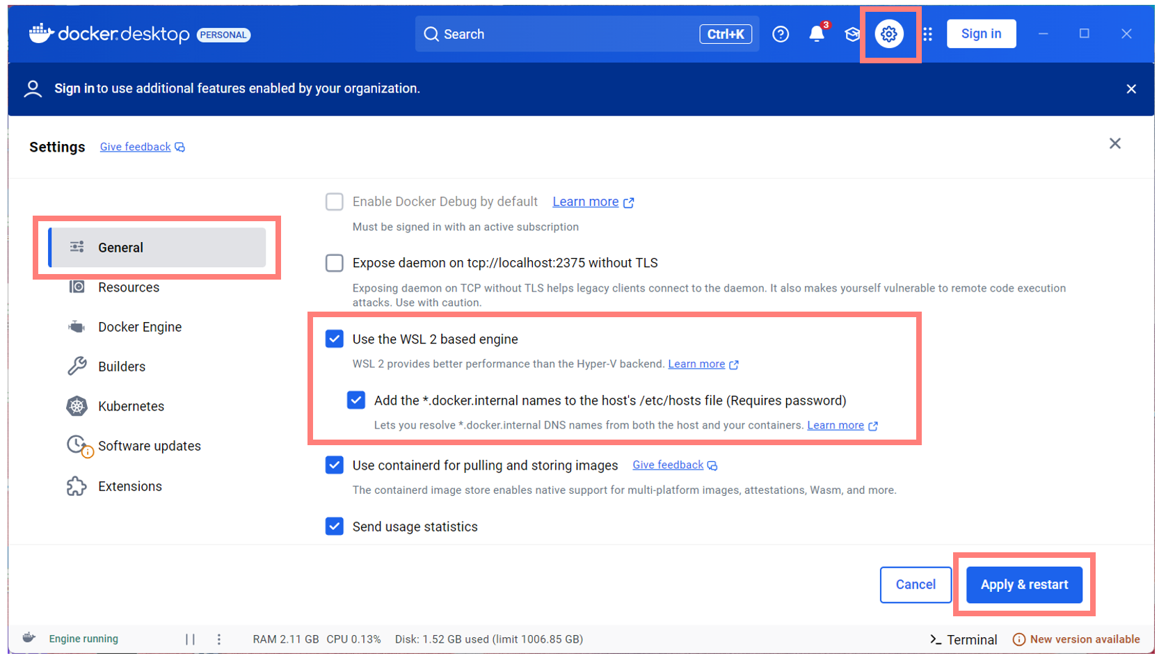Viewport: 1159px width, 658px height.
Task: Uncheck Use containerd for pulling images
Action: [335, 465]
